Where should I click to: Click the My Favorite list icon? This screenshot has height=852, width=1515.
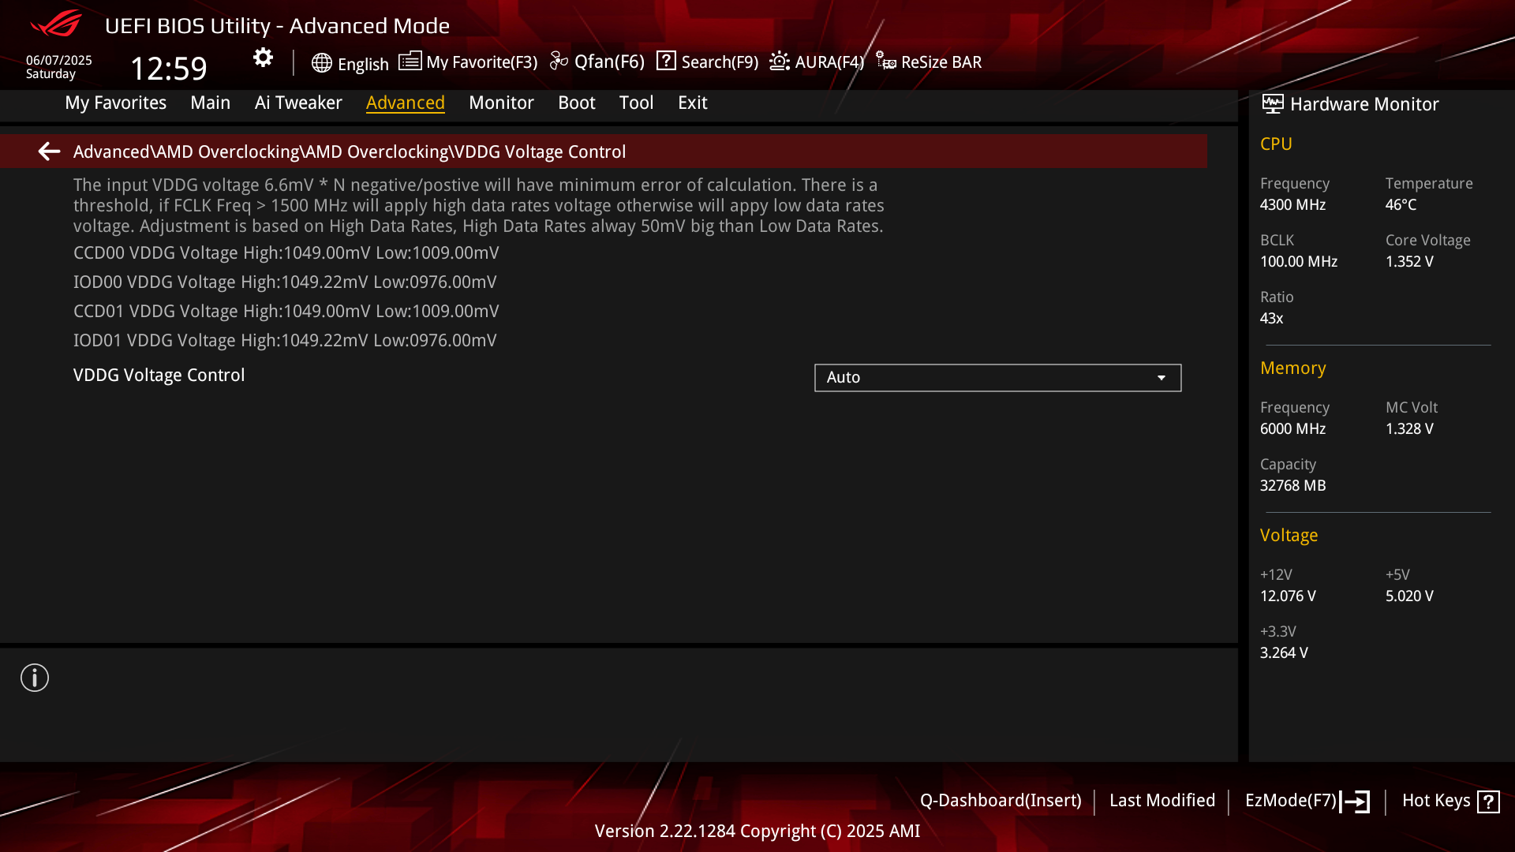tap(410, 61)
